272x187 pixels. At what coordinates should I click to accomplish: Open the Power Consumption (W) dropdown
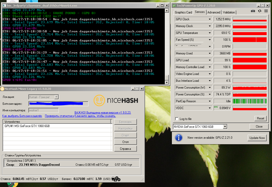[x=210, y=88]
